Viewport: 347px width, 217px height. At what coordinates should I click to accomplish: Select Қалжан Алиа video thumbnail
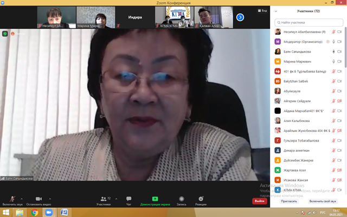click(x=214, y=17)
